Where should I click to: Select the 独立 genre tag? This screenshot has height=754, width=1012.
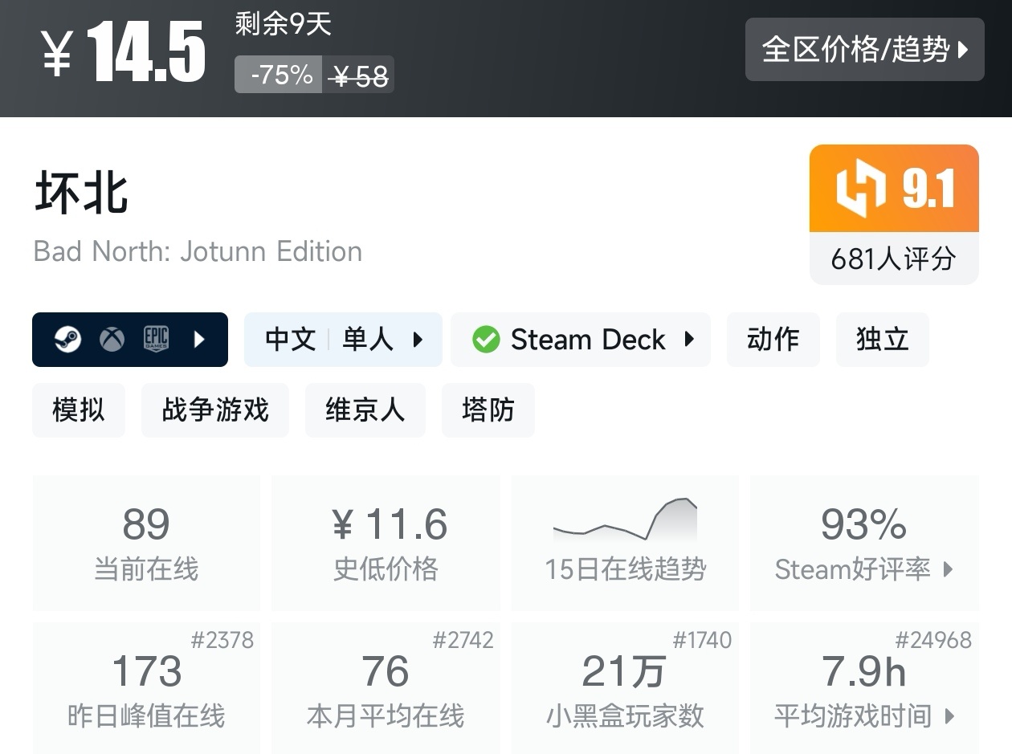tap(882, 340)
